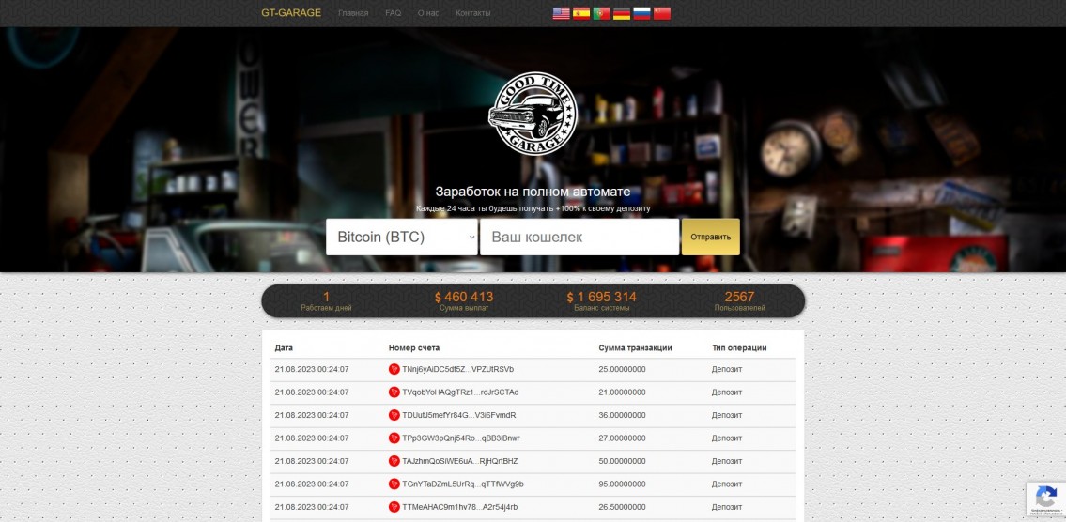Image resolution: width=1066 pixels, height=522 pixels.
Task: Go to the О нас page
Action: pyautogui.click(x=427, y=13)
